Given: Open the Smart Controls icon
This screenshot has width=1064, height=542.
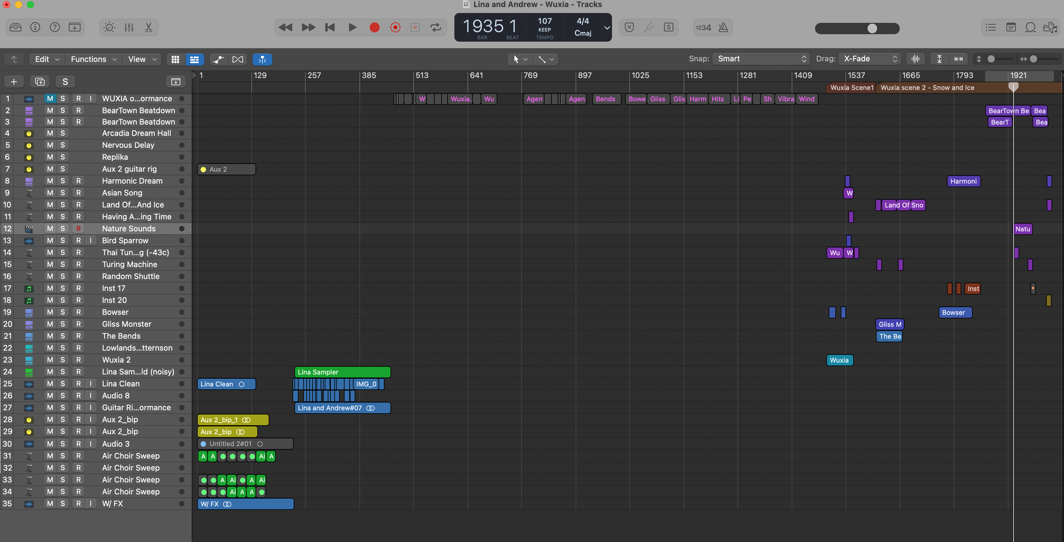Looking at the screenshot, I should pos(109,27).
